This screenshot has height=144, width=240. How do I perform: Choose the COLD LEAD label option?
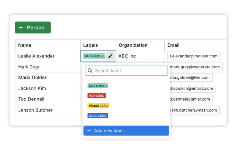[x=98, y=116]
